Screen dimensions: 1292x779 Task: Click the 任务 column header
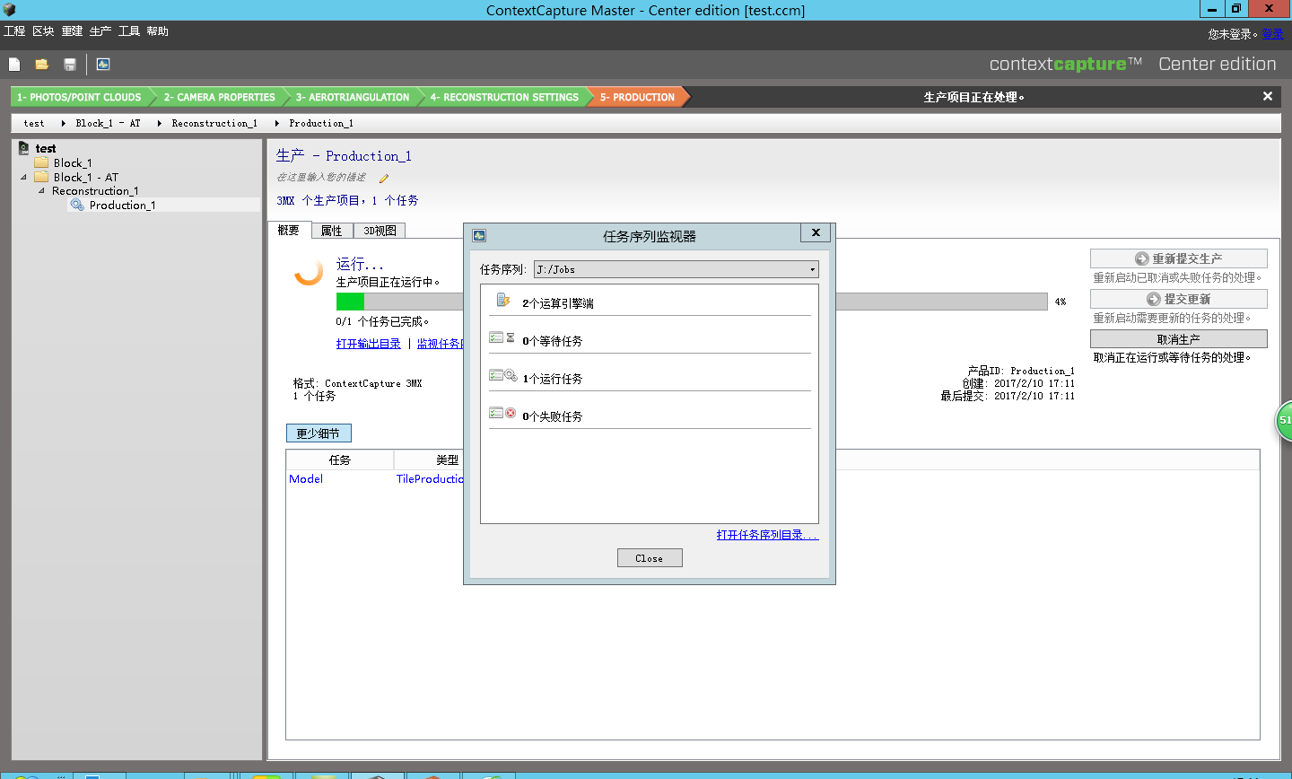click(340, 460)
